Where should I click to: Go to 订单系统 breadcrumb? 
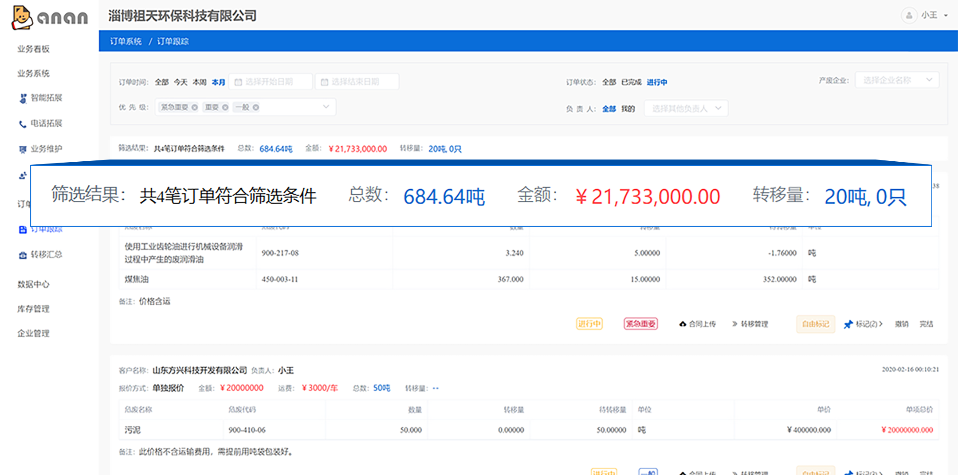[x=126, y=41]
